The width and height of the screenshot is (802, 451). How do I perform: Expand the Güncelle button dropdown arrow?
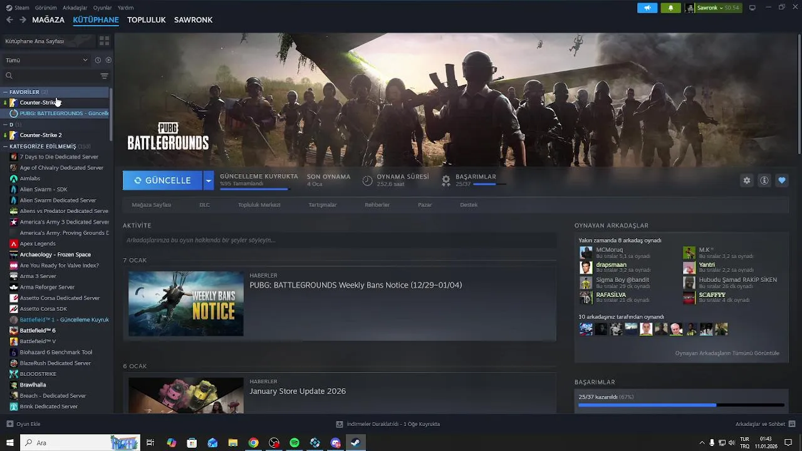pyautogui.click(x=208, y=180)
